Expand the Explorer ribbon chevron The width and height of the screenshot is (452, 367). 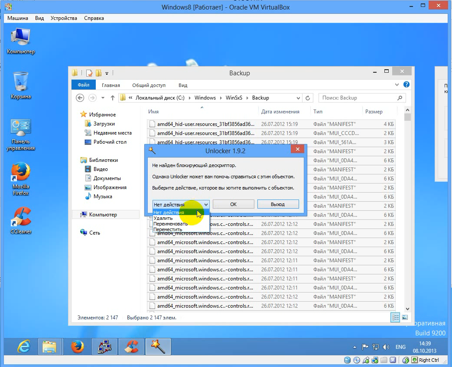pyautogui.click(x=397, y=85)
